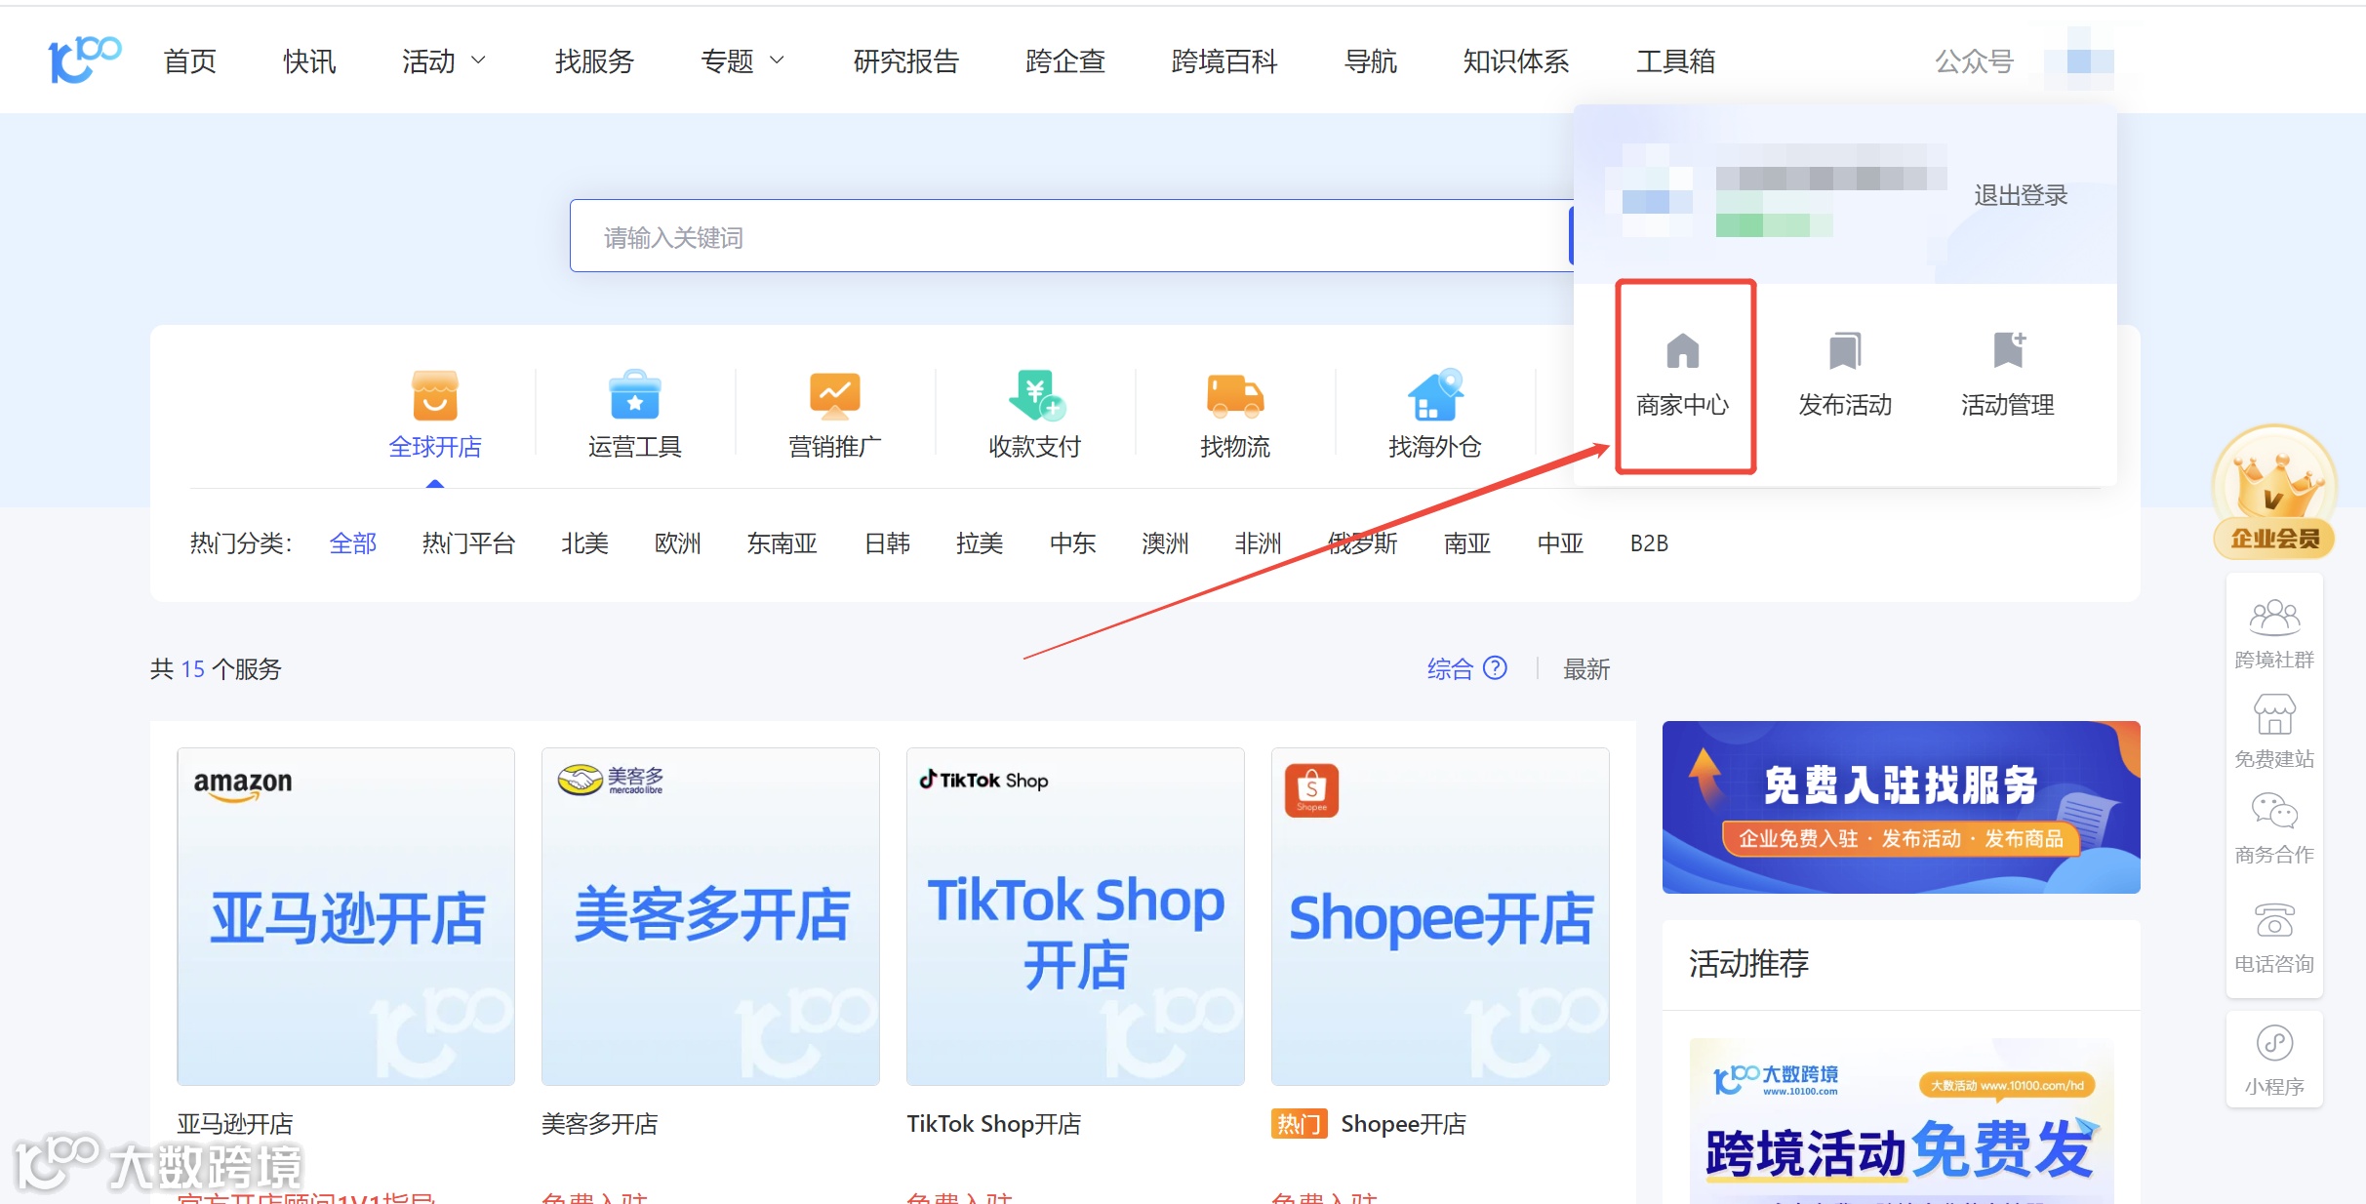The width and height of the screenshot is (2366, 1204).
Task: Open the 亚马逊开店 service thumbnail
Action: pyautogui.click(x=345, y=916)
